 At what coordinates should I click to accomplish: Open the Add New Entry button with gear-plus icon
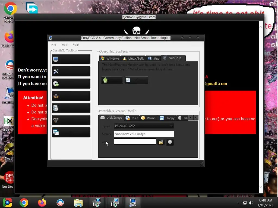[71, 83]
